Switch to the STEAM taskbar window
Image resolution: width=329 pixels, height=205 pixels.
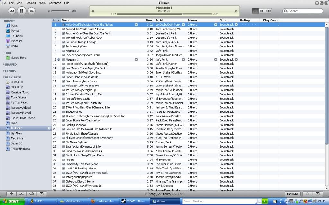click(x=134, y=201)
